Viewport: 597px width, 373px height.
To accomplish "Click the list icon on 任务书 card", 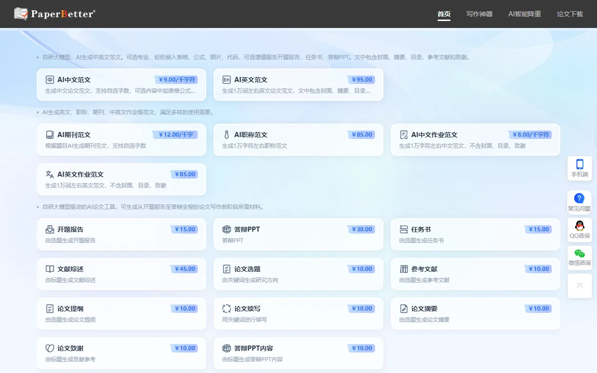I will (x=404, y=229).
